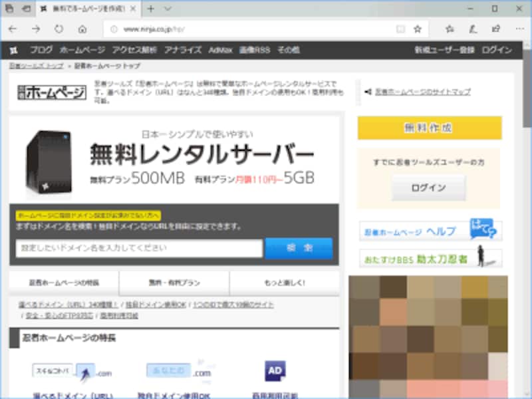Click the blue AD feature icon
532x399 pixels.
(275, 371)
